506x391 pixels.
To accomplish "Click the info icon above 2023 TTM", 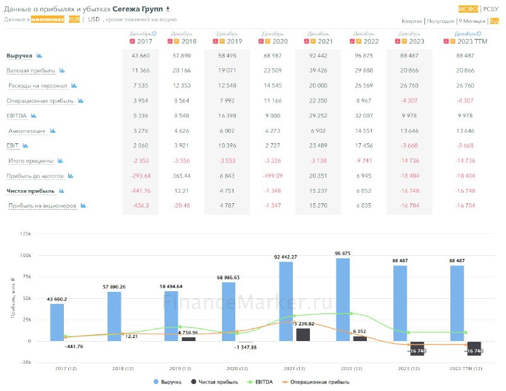I will pyautogui.click(x=482, y=33).
